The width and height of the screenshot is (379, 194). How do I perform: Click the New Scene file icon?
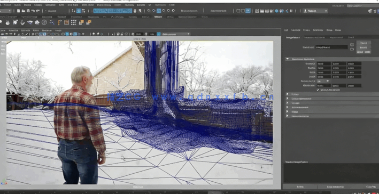[x=19, y=11]
